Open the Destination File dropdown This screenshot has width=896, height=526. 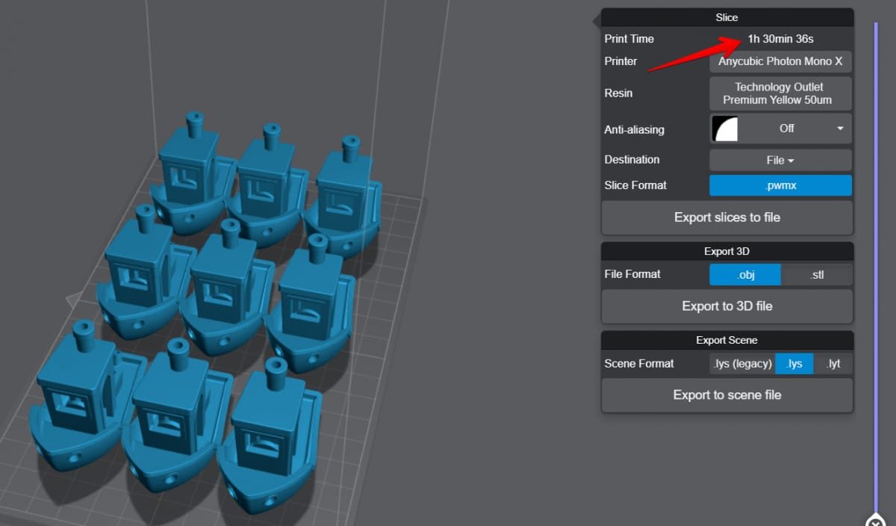pyautogui.click(x=780, y=160)
